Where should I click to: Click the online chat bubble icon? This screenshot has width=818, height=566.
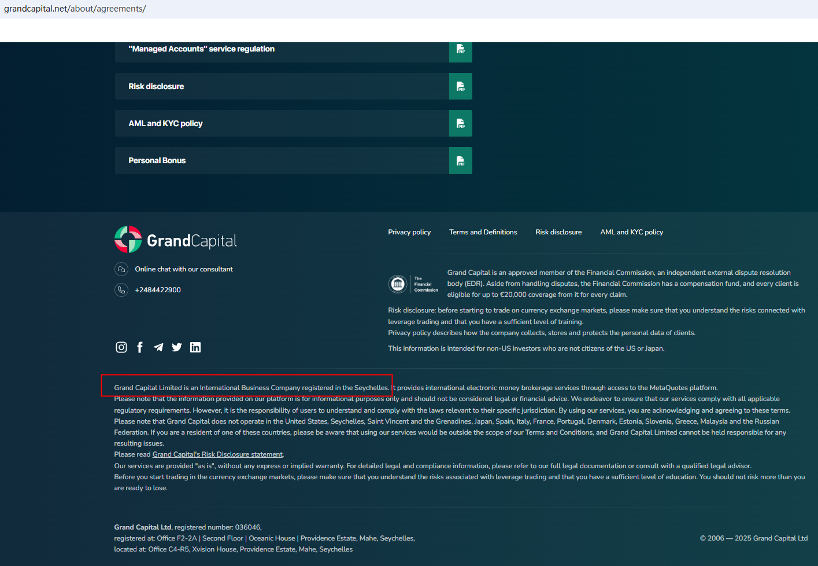click(121, 269)
